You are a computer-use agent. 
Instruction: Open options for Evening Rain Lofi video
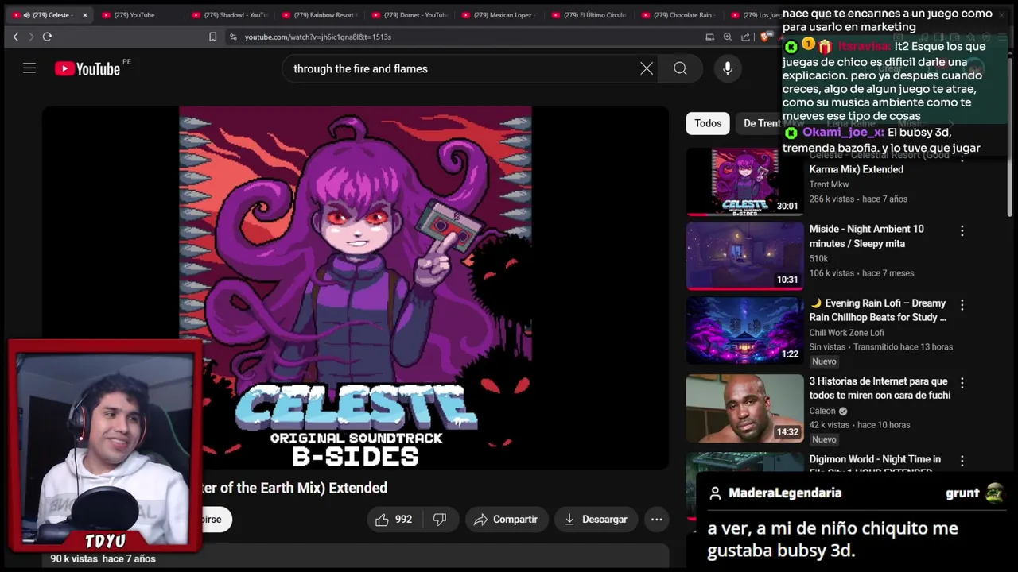[962, 305]
